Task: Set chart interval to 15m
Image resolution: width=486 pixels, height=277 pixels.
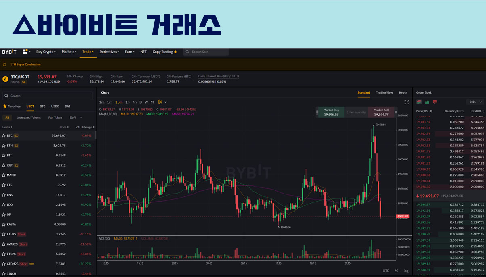Action: point(119,102)
